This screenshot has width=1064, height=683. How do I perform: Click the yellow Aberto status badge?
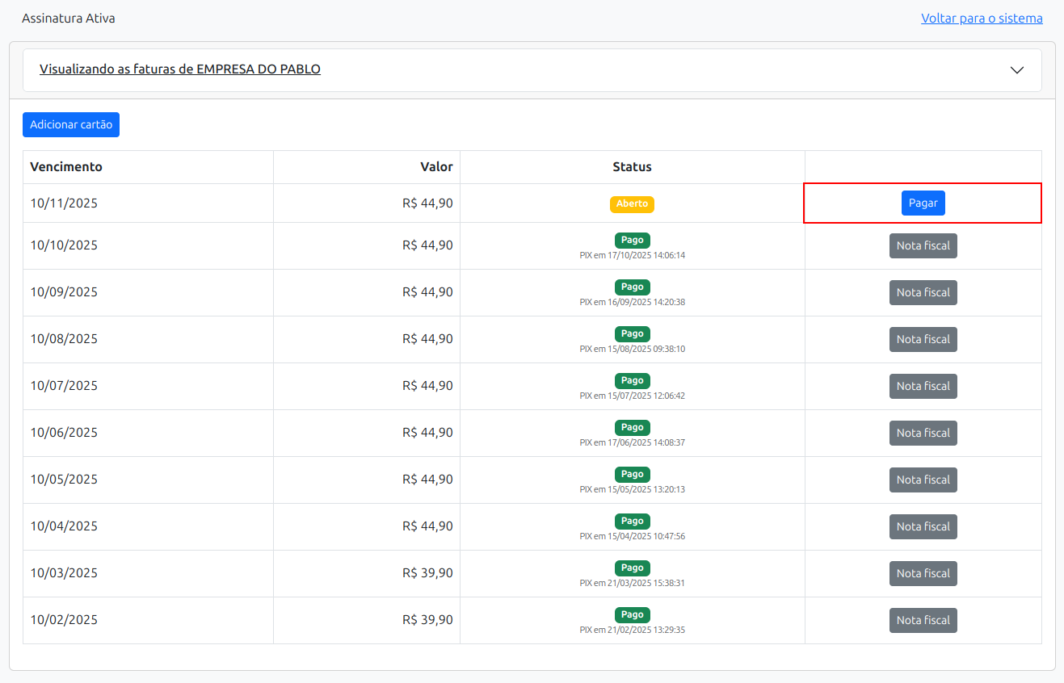tap(632, 204)
